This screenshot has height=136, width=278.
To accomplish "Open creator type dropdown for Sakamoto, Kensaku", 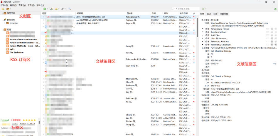I will [203, 41].
